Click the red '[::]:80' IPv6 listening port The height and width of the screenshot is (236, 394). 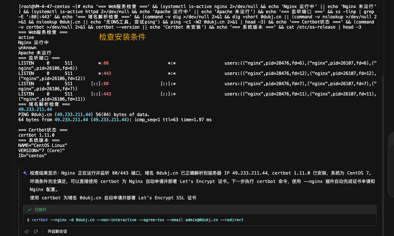click(x=100, y=84)
